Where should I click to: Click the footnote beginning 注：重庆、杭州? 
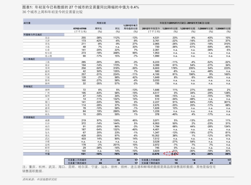point(119,169)
